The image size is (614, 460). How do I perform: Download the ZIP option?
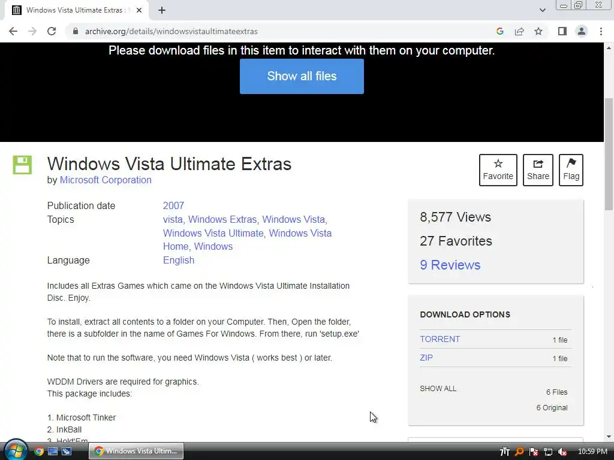point(426,358)
